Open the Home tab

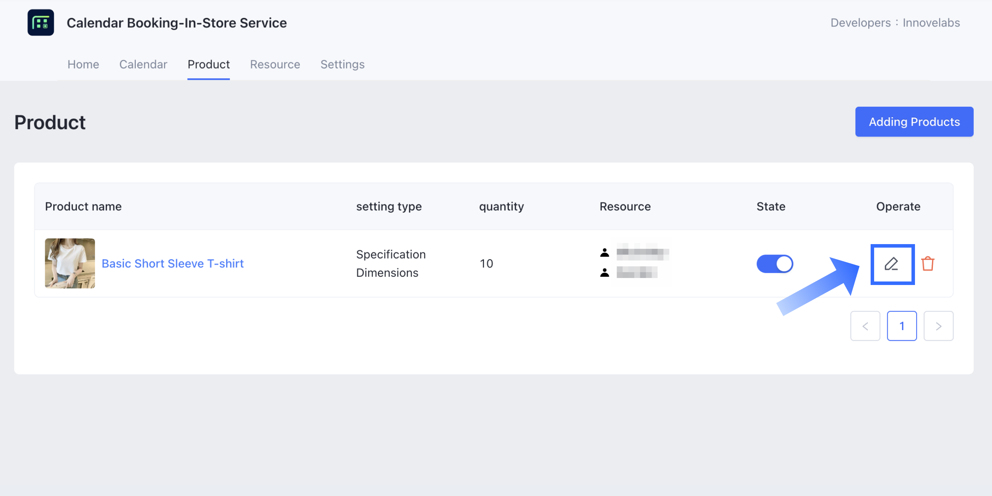[x=83, y=64]
